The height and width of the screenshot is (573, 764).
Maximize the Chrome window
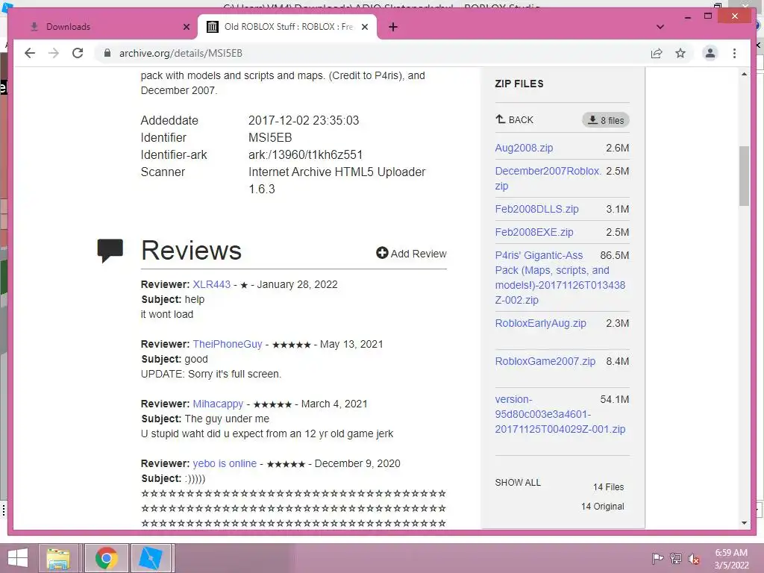click(x=708, y=16)
